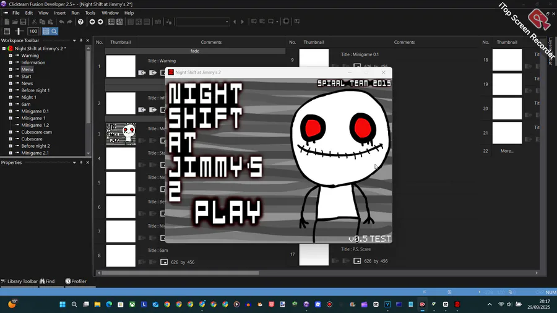Click frame size icon in the 6am row

point(164,262)
